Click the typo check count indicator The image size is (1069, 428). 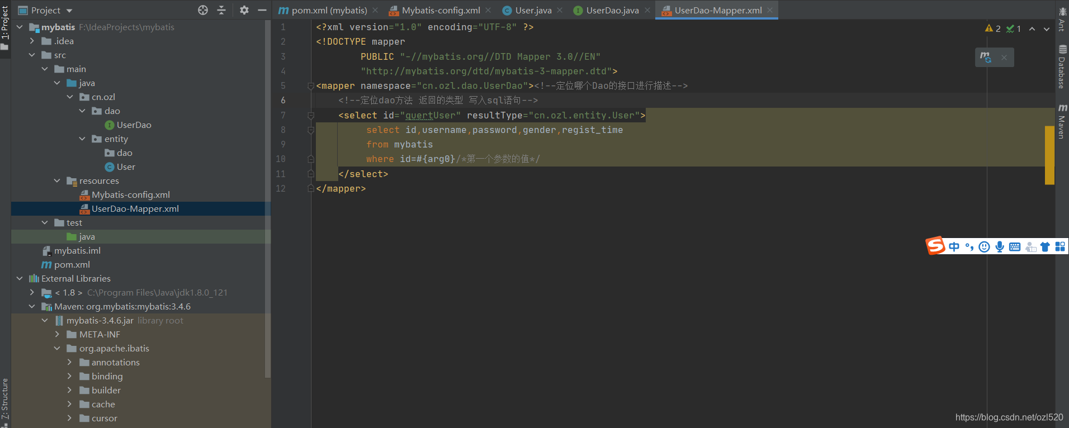coord(1014,28)
